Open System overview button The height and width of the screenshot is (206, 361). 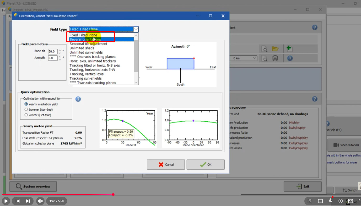coord(33,186)
